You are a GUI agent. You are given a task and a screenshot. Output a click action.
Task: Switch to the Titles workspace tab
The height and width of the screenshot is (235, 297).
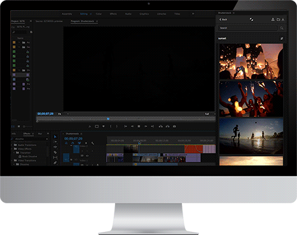tap(177, 14)
